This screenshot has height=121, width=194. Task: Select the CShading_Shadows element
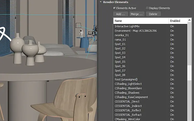pos(150,93)
